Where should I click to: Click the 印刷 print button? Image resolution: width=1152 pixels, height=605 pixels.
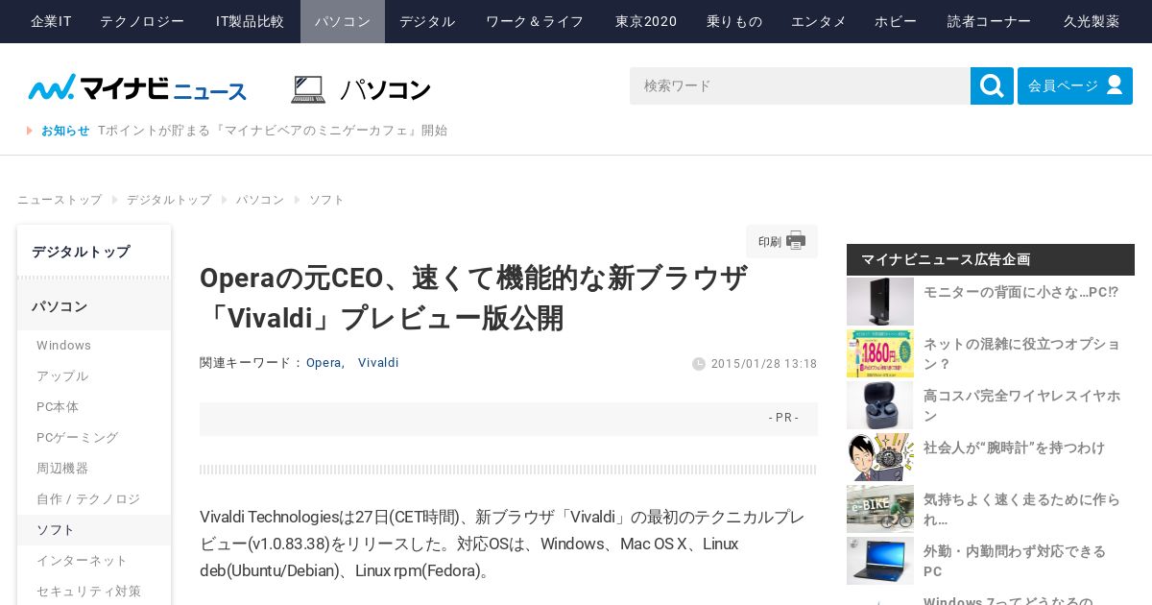(782, 241)
